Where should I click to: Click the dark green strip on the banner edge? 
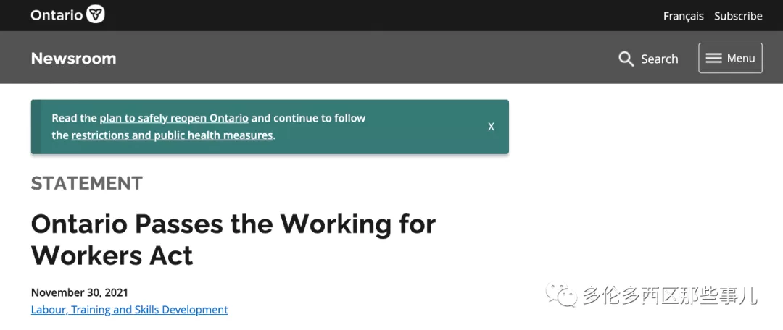pos(36,127)
